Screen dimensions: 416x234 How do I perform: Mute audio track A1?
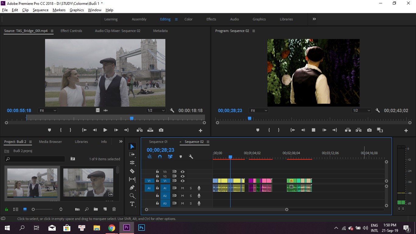[182, 188]
